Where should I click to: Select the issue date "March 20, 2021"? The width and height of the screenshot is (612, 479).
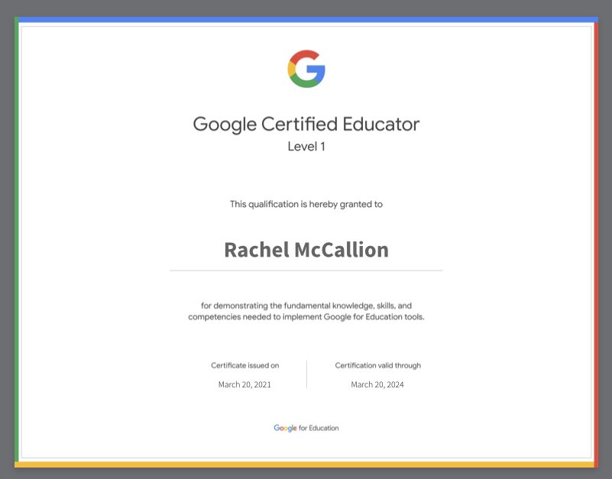244,384
